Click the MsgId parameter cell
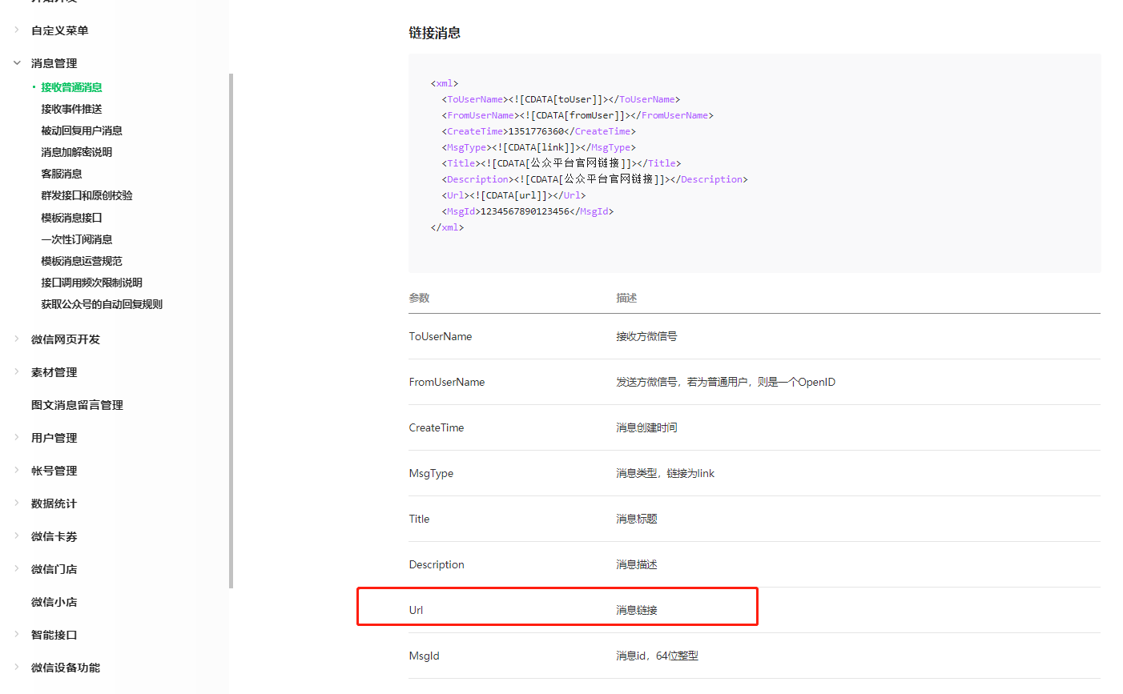 pyautogui.click(x=424, y=656)
